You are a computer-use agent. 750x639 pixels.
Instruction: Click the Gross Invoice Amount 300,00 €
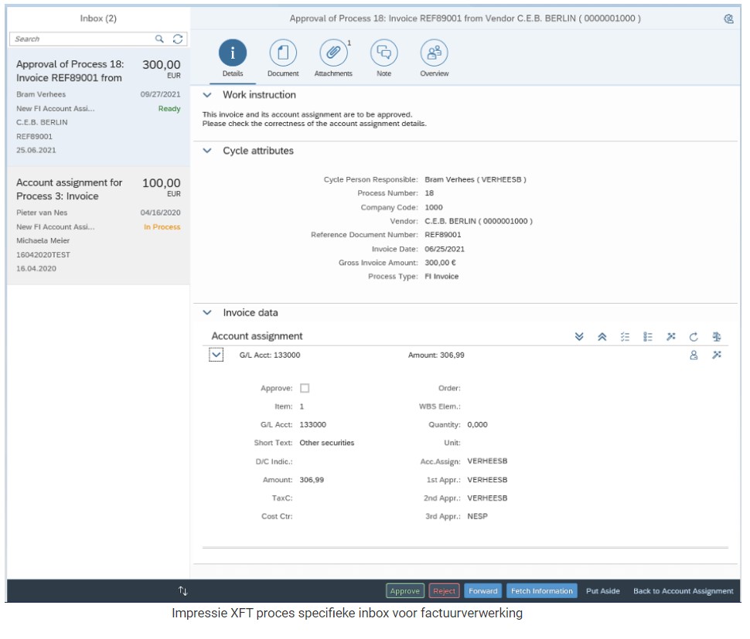[441, 263]
